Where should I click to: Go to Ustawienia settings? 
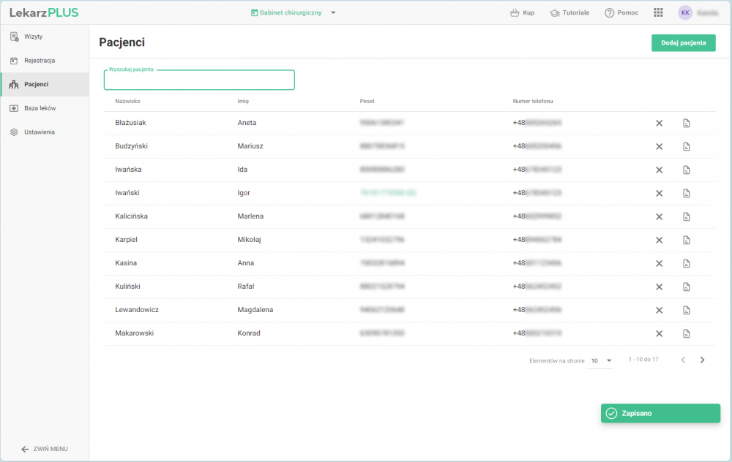[39, 132]
